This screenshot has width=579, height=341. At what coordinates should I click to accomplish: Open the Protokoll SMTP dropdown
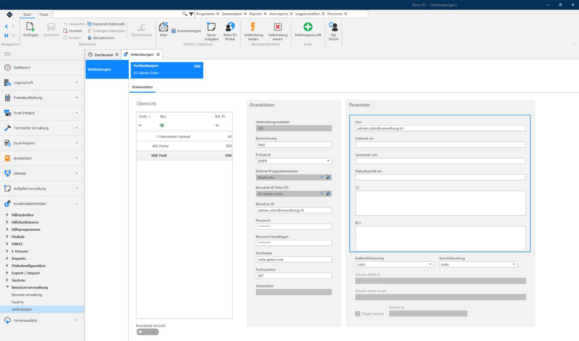click(328, 161)
